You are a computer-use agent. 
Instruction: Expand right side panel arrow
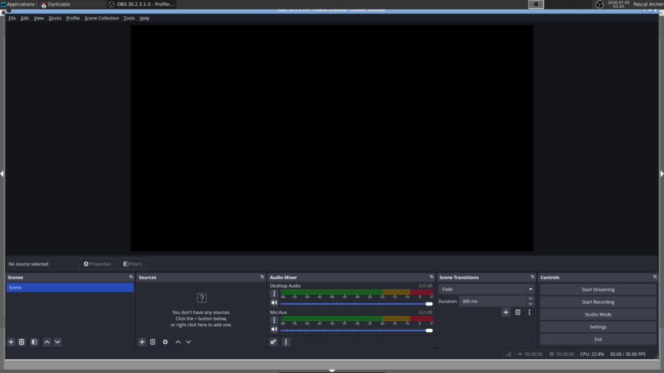(662, 174)
